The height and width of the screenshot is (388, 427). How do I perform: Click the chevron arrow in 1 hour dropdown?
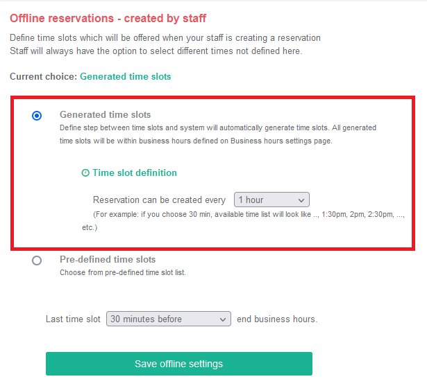click(x=301, y=200)
